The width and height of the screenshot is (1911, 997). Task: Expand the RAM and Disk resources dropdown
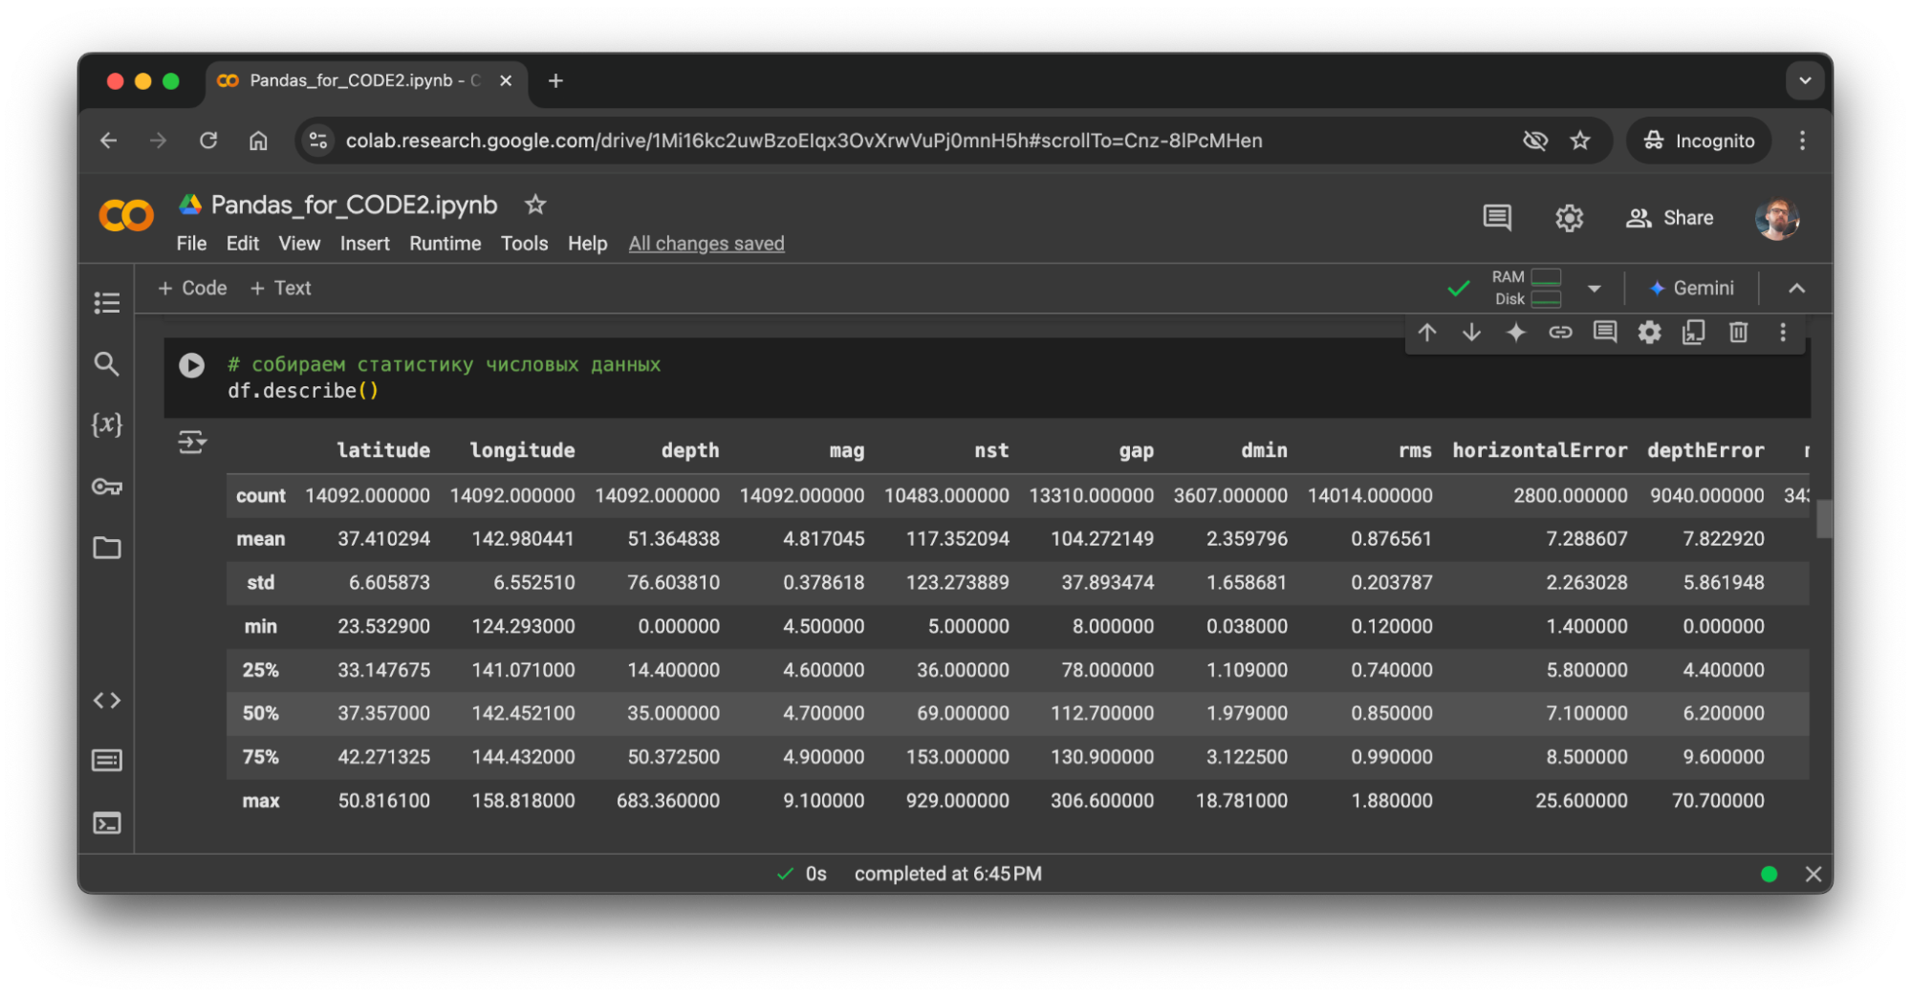coord(1594,288)
